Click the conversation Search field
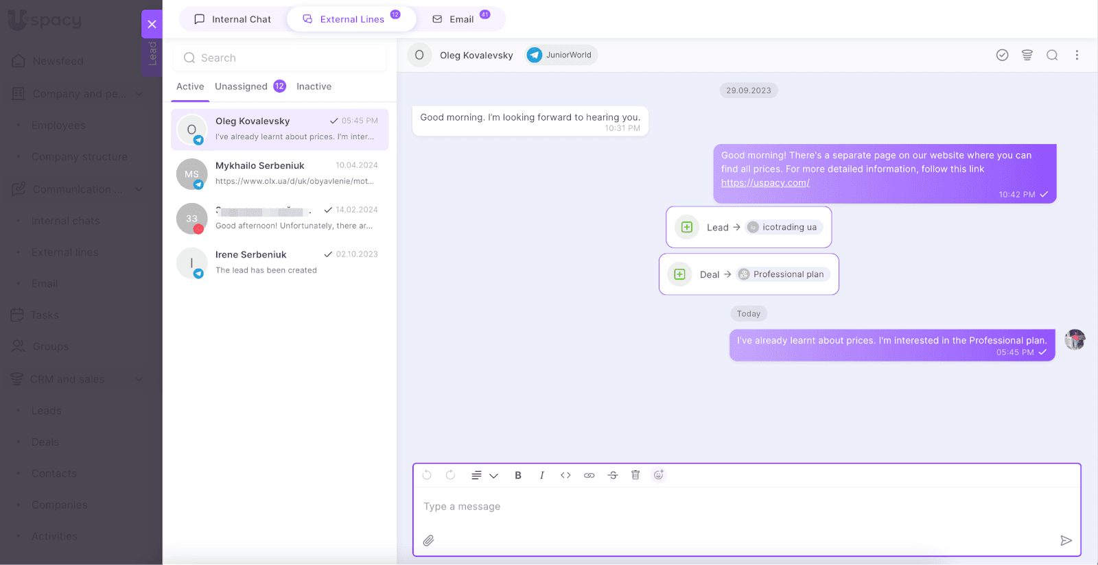The width and height of the screenshot is (1098, 565). [x=280, y=58]
